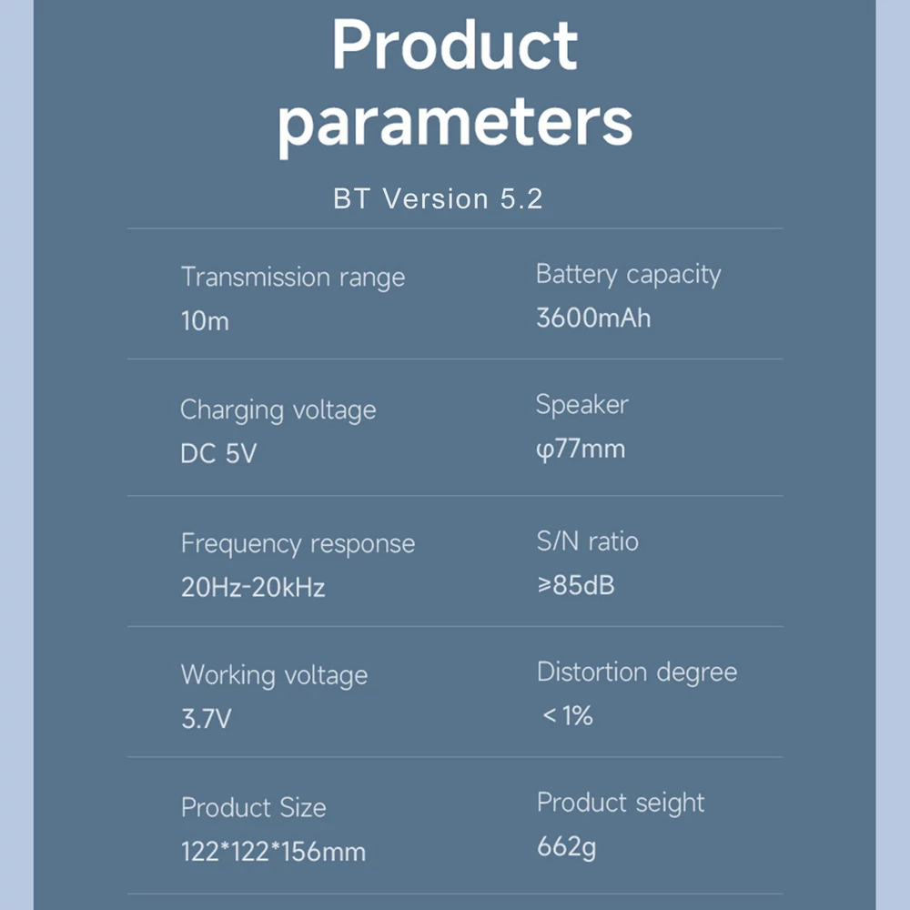Screen dimensions: 910x910
Task: Click the Charging voltage label
Action: pyautogui.click(x=278, y=410)
